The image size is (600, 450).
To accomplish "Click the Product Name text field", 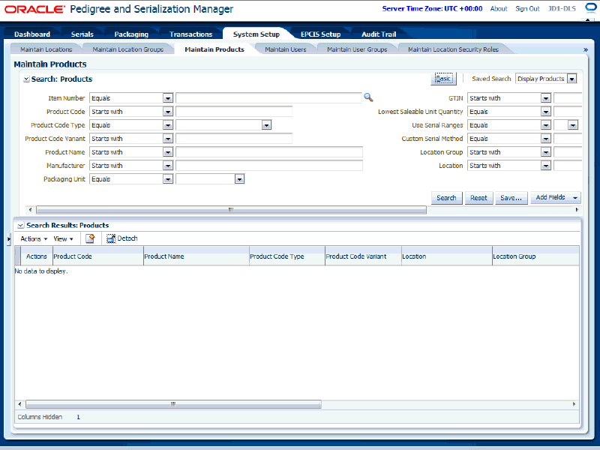I will [x=269, y=152].
